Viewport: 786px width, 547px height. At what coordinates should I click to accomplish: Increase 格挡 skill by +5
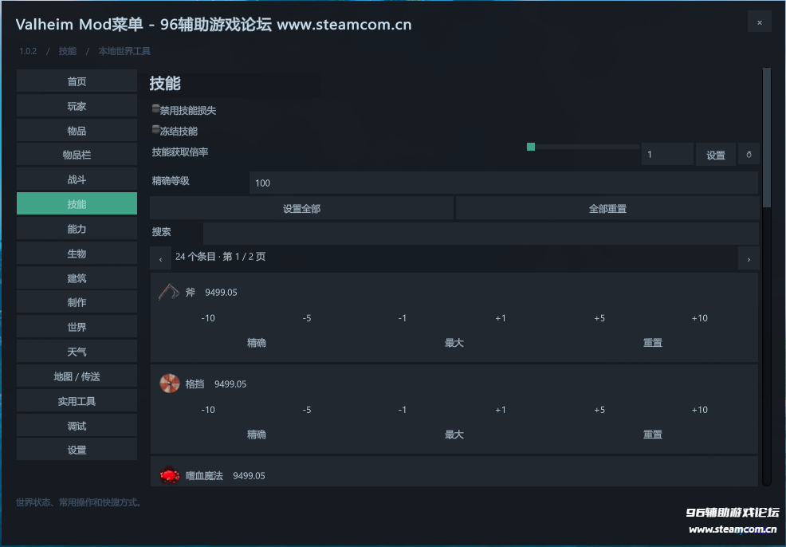tap(599, 410)
